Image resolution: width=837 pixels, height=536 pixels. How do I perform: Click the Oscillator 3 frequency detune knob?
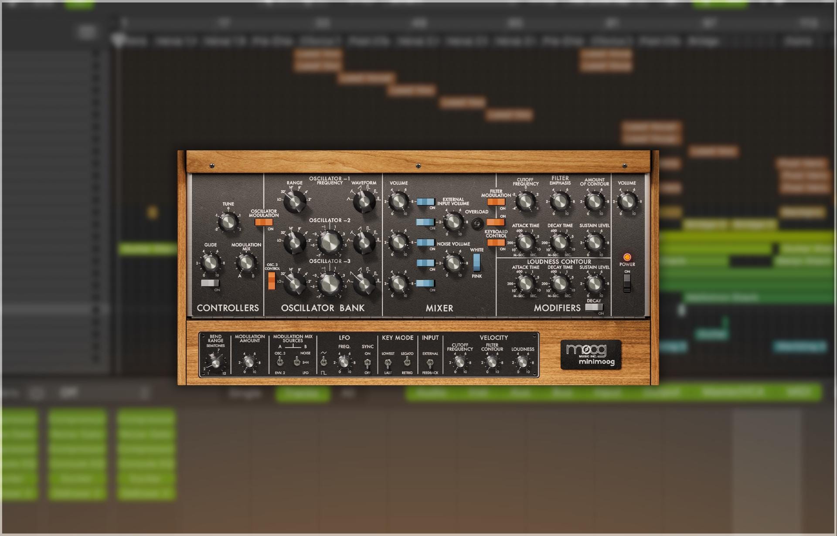point(330,283)
